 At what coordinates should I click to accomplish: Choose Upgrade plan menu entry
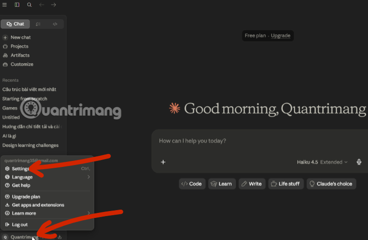point(47,197)
